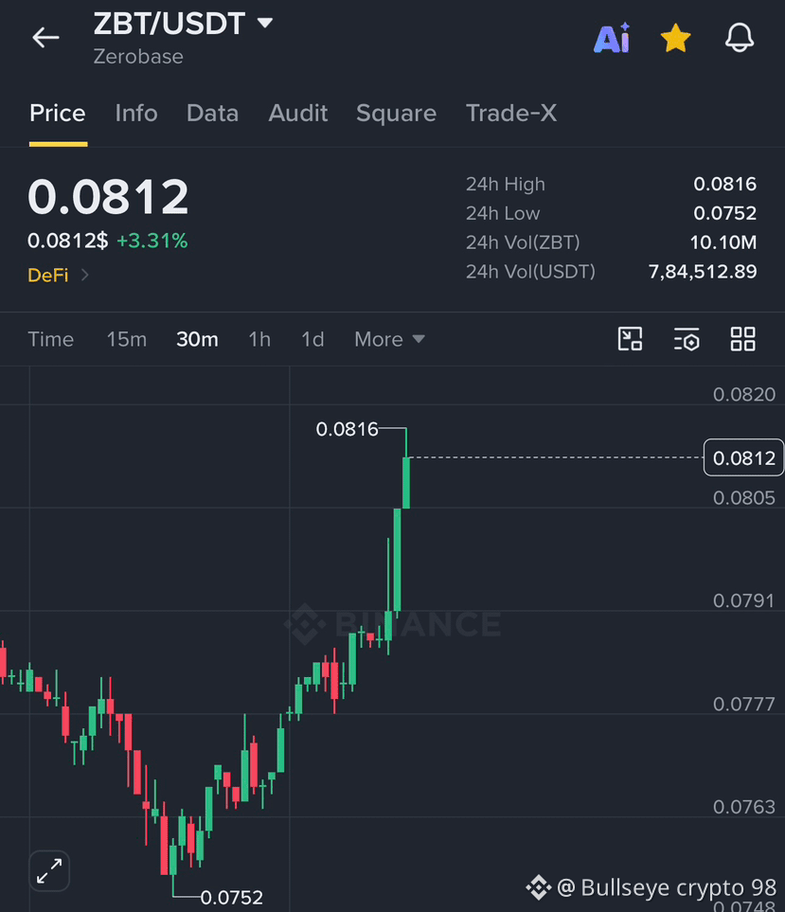Click the 24h Vol(ZBT) value 10.10M

(x=723, y=242)
